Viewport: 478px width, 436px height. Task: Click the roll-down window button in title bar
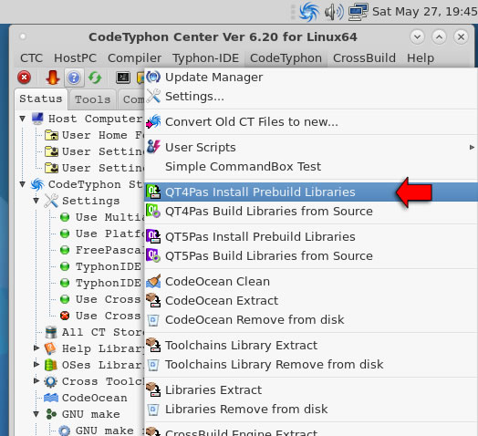(x=417, y=36)
